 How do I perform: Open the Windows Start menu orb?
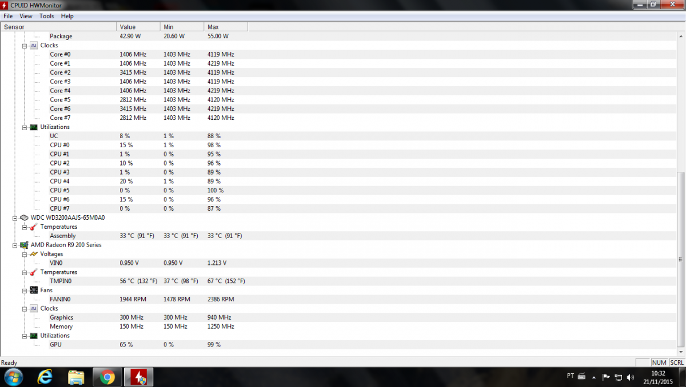(x=13, y=377)
